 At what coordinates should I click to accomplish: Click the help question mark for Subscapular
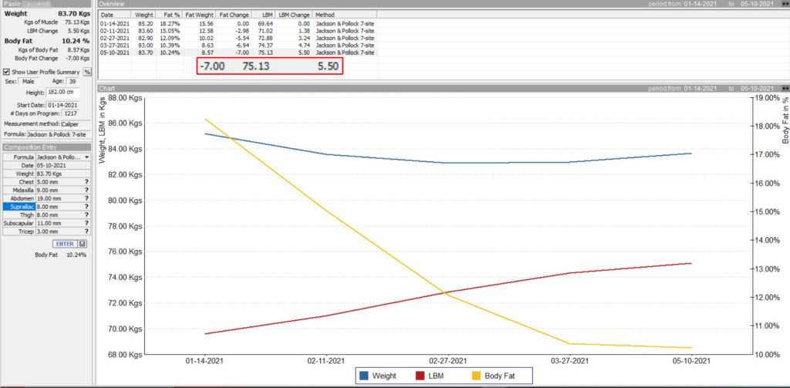click(x=87, y=223)
